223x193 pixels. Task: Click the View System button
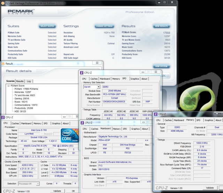tap(161, 66)
